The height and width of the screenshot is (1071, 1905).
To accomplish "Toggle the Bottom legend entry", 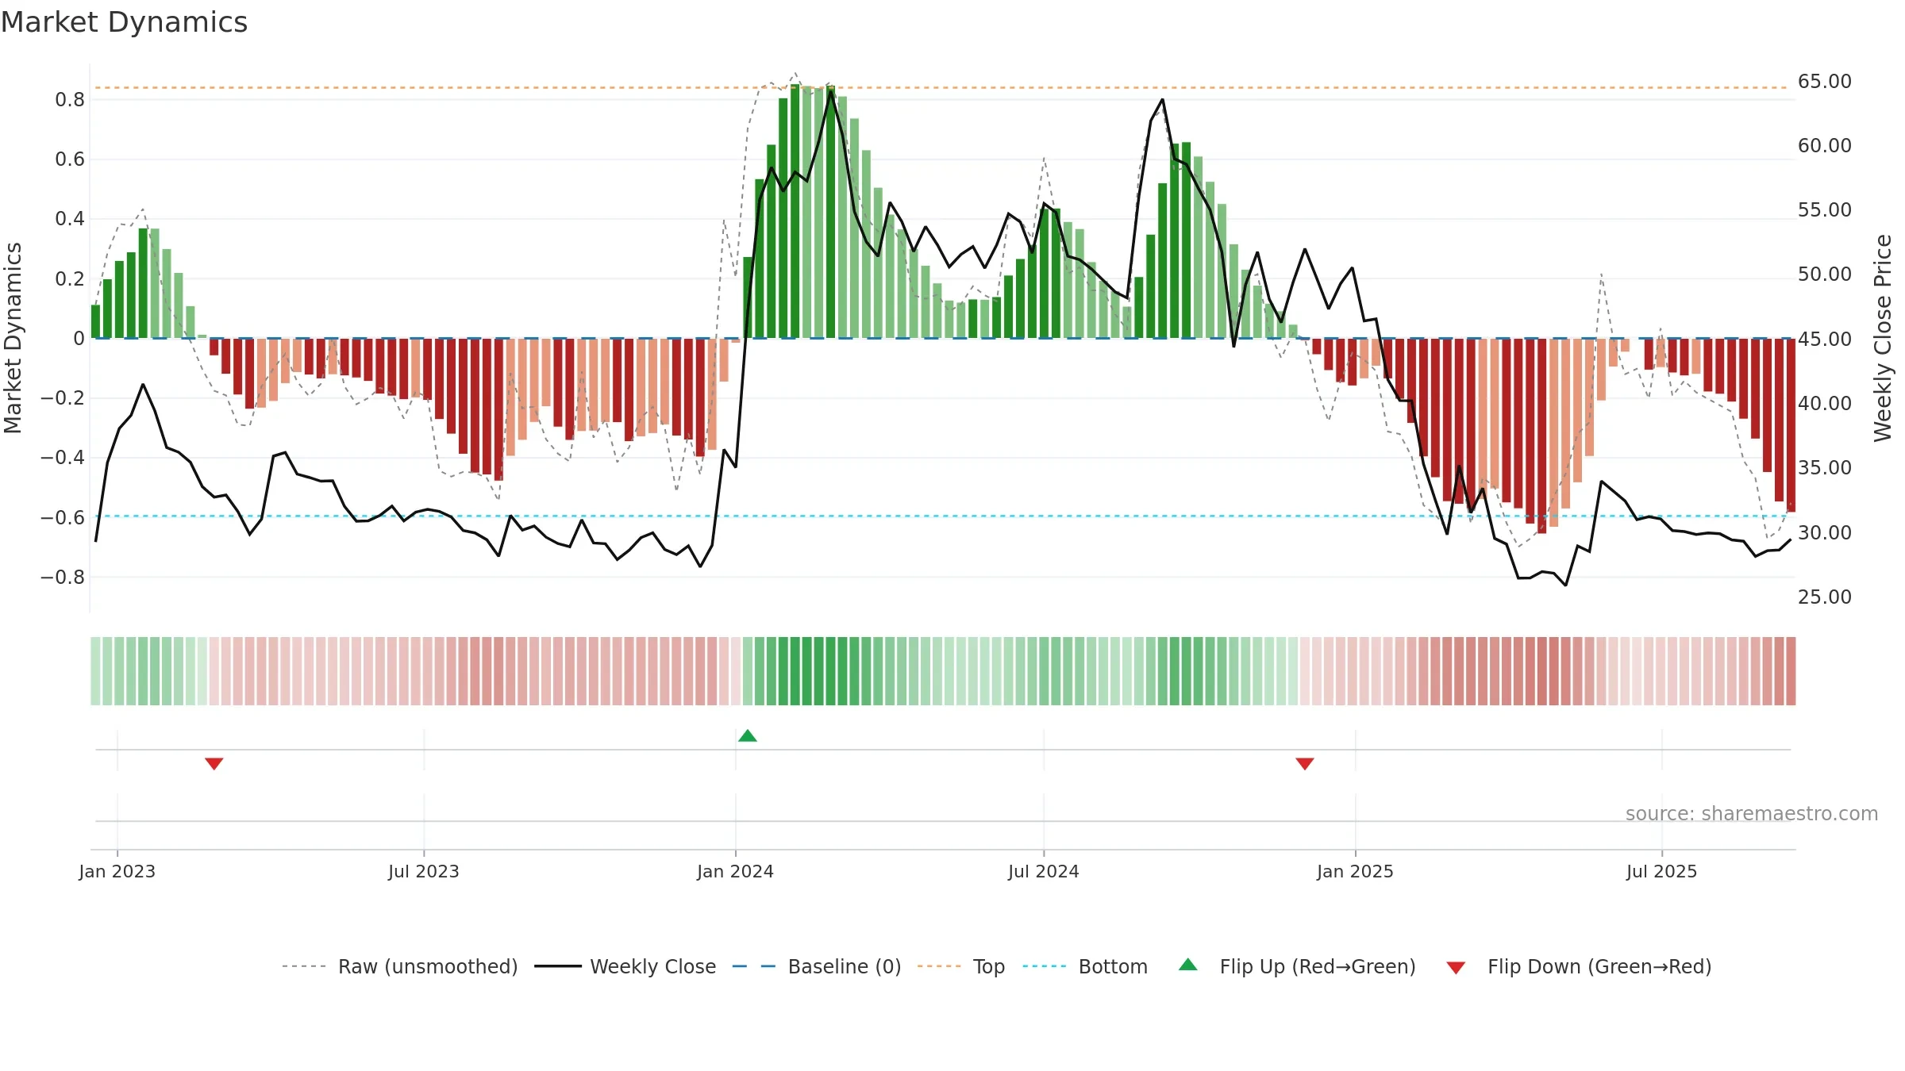I will pos(1085,966).
